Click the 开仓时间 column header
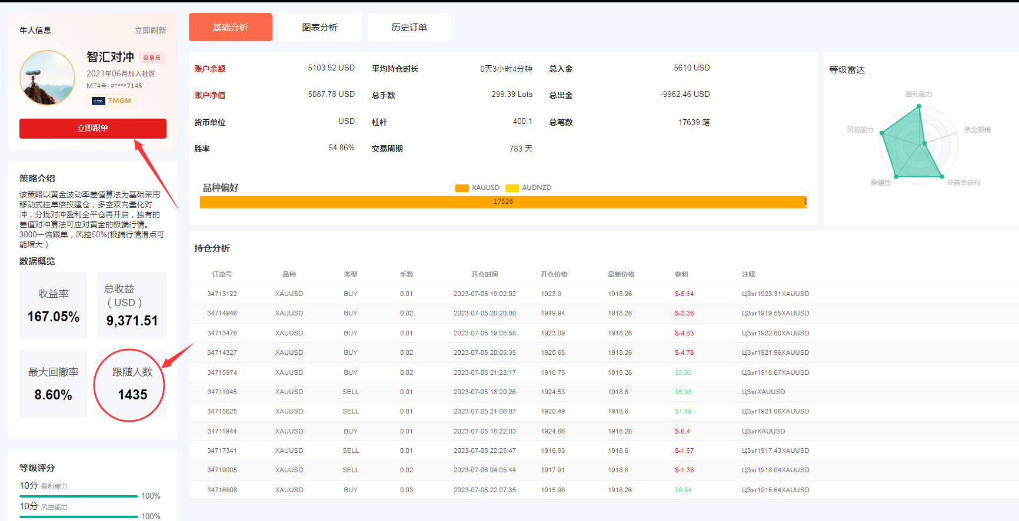 coord(485,274)
